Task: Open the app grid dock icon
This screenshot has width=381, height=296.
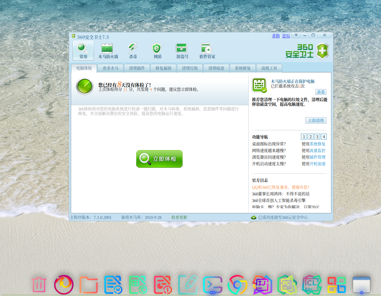Action: point(337,284)
